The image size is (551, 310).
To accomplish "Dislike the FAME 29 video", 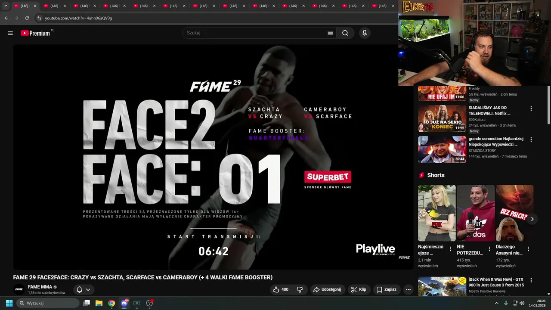I will point(300,289).
